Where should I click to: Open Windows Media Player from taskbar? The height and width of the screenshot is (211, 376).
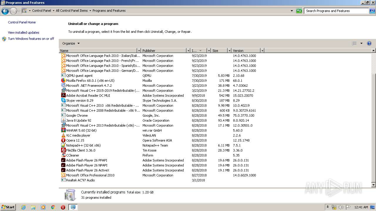click(x=43, y=207)
